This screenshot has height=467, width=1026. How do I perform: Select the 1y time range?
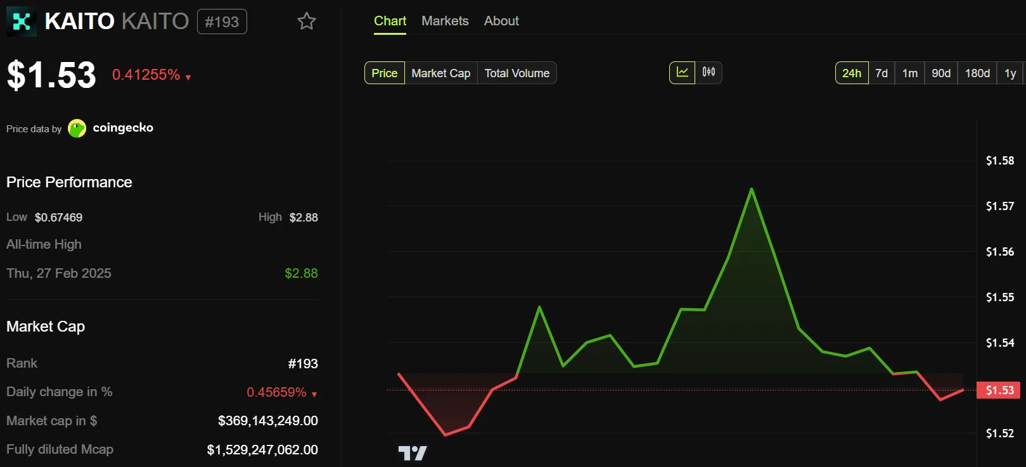[x=1010, y=73]
